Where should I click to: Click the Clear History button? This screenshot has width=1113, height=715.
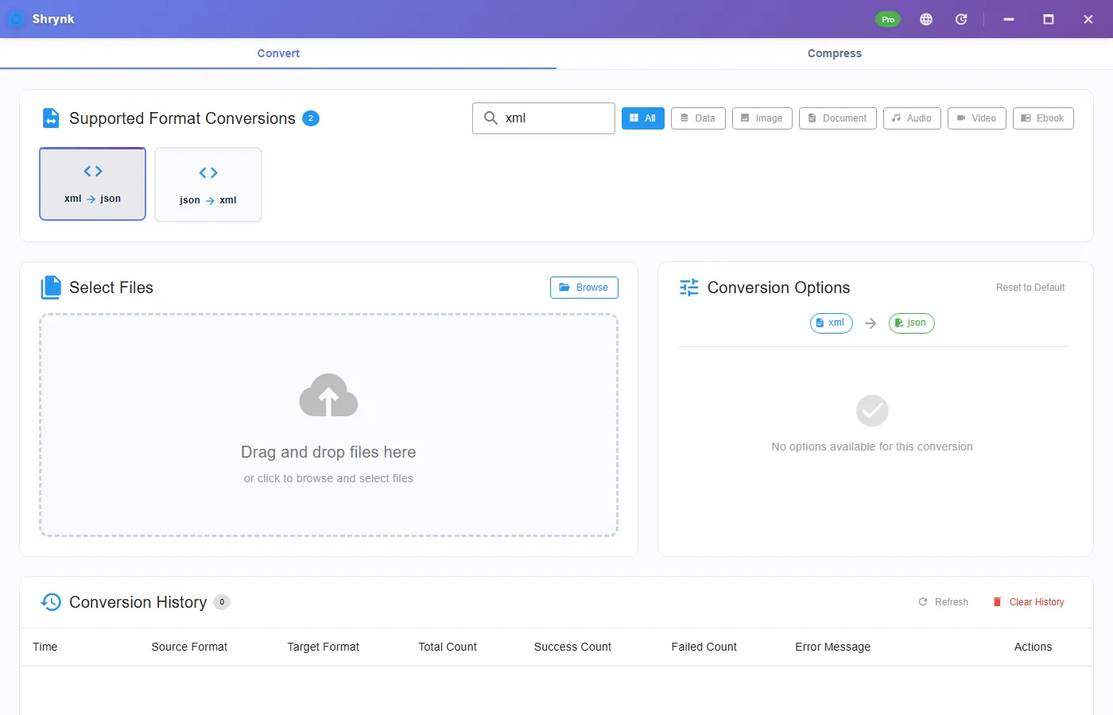pyautogui.click(x=1029, y=602)
